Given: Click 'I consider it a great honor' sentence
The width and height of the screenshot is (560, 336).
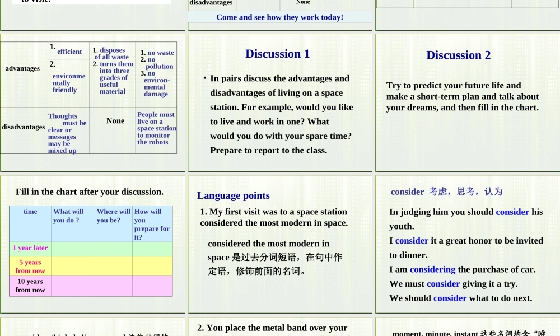Looking at the screenshot, I should click(x=466, y=248).
